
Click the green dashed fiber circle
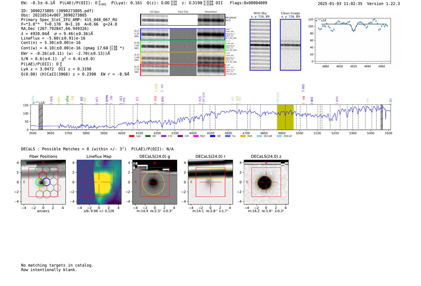click(x=39, y=182)
